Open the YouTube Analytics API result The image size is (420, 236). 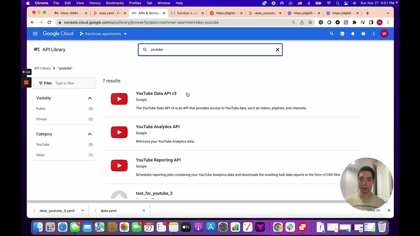(158, 127)
